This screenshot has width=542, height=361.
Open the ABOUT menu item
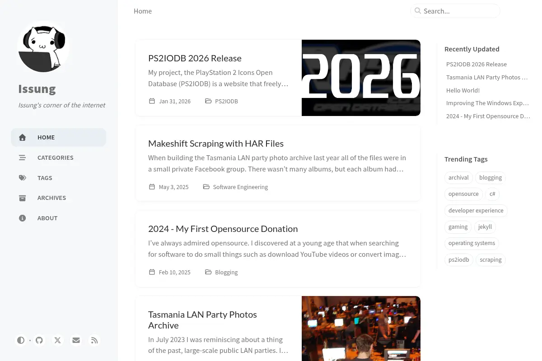coord(59,218)
